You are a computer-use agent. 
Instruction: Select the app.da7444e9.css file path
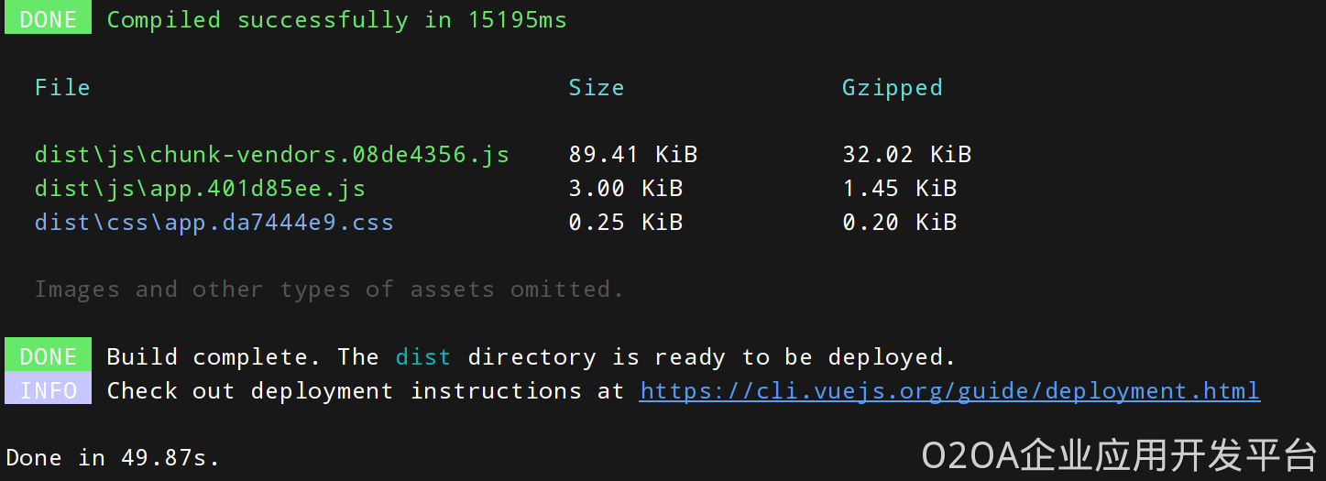coord(214,223)
